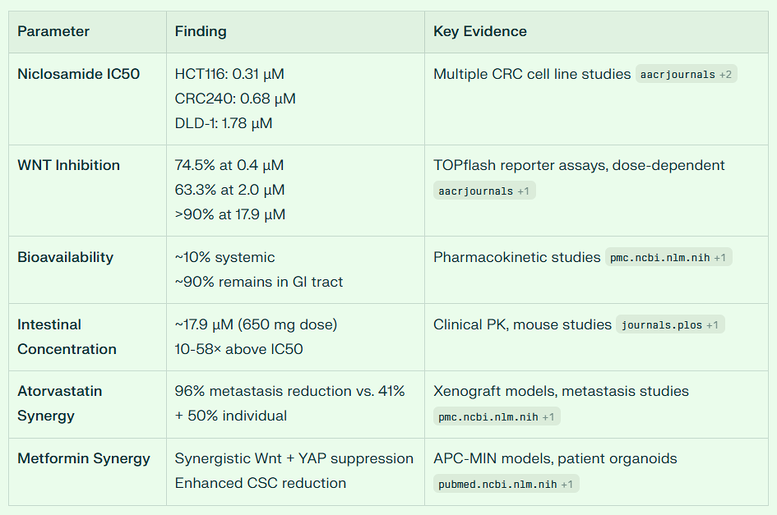The image size is (777, 515).
Task: Open the aacrjournals citation in WNT Inhibition row
Action: [x=484, y=191]
